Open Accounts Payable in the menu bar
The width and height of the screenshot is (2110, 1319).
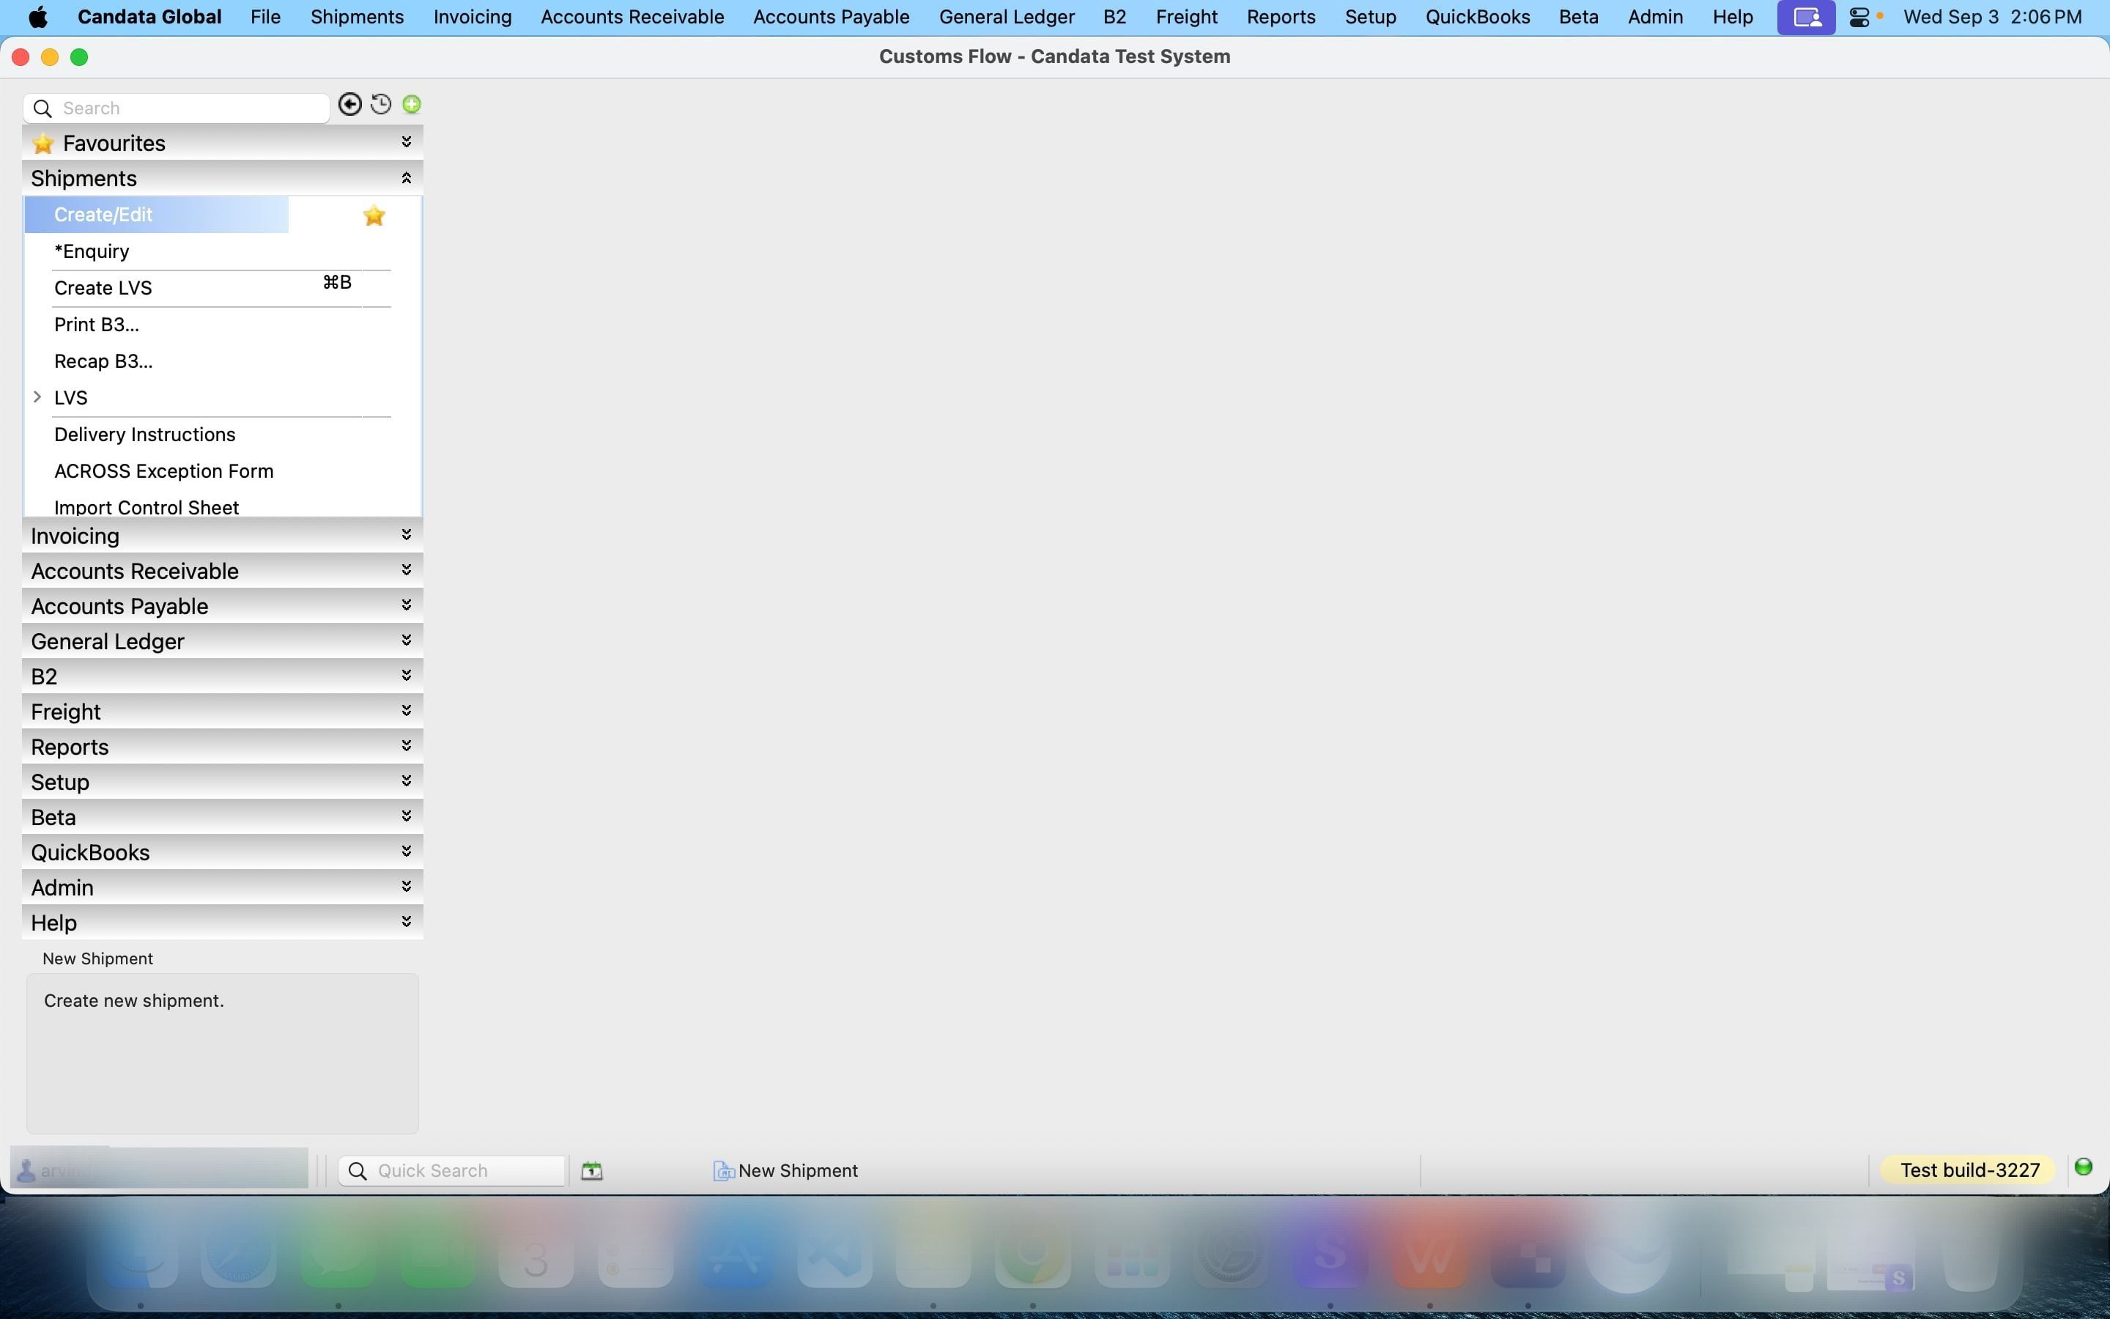pyautogui.click(x=831, y=18)
